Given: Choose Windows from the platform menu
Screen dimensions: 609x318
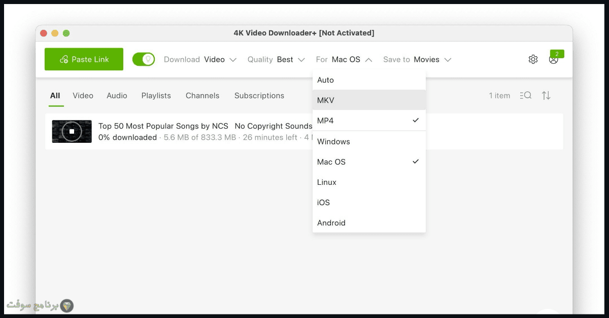Looking at the screenshot, I should point(369,141).
